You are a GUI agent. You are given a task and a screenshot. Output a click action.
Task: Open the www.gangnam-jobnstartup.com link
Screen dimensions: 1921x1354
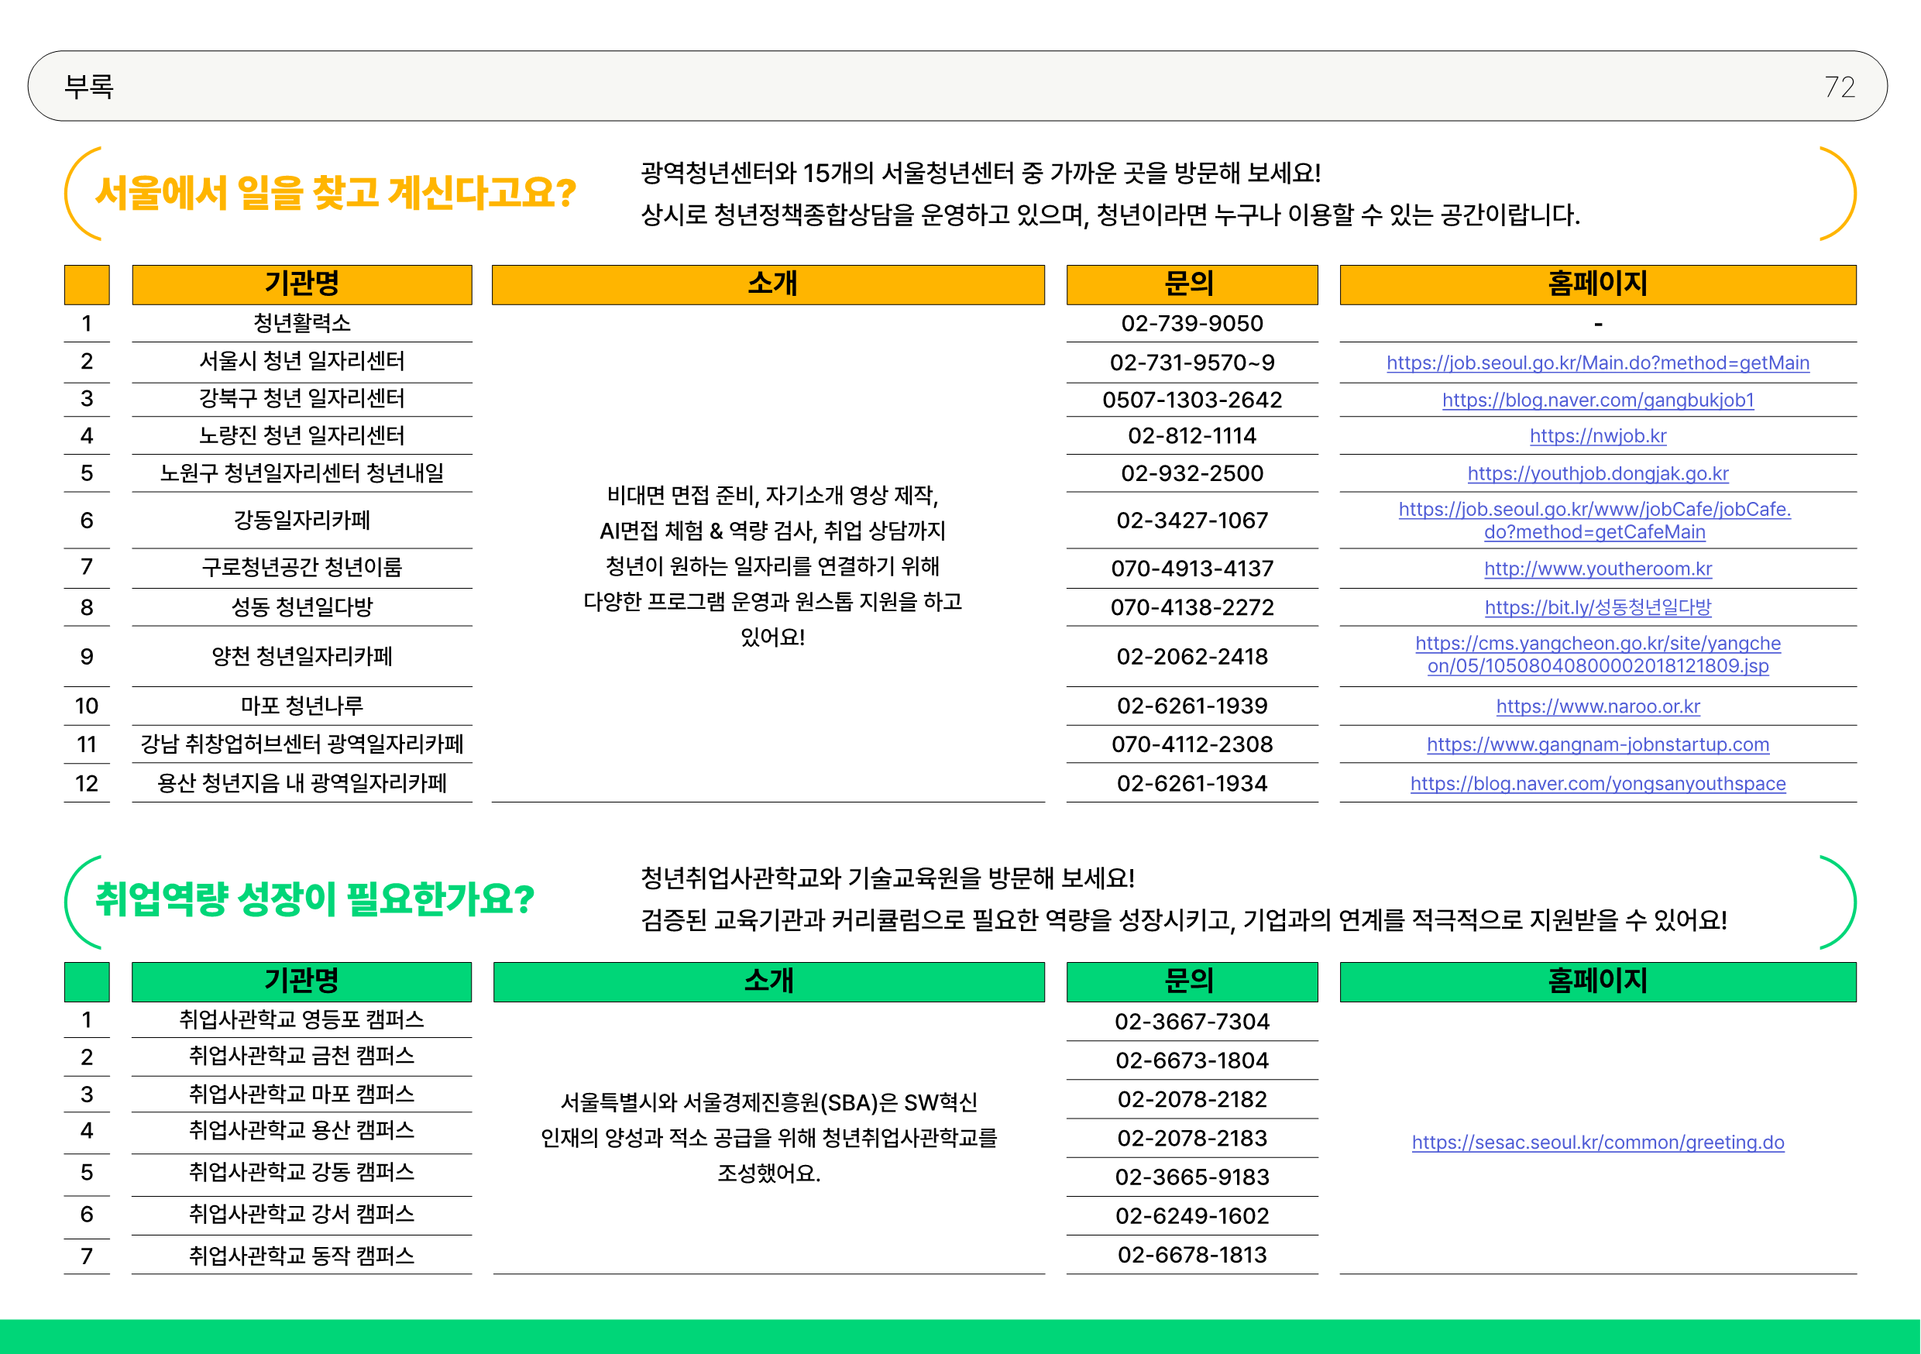click(x=1597, y=745)
